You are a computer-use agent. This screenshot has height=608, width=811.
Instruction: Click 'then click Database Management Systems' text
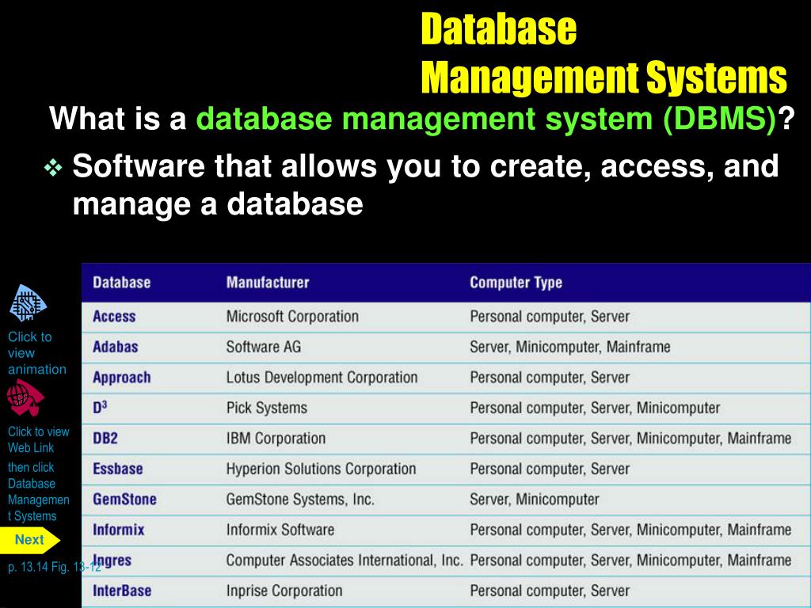(x=38, y=491)
